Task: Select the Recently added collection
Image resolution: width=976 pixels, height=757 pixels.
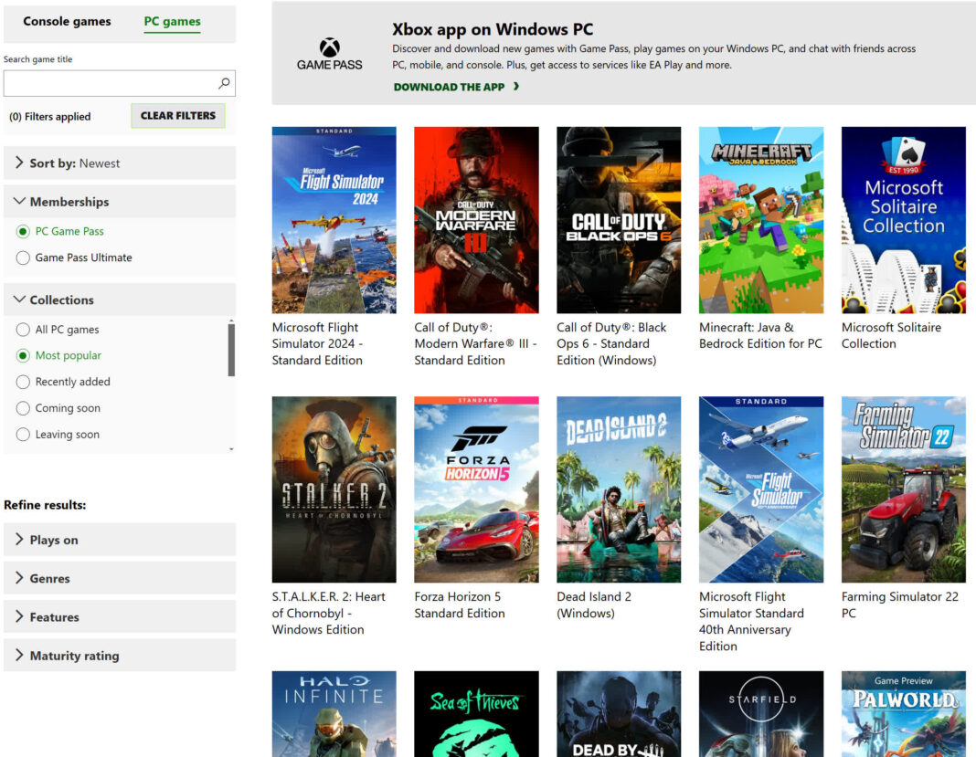Action: [24, 382]
